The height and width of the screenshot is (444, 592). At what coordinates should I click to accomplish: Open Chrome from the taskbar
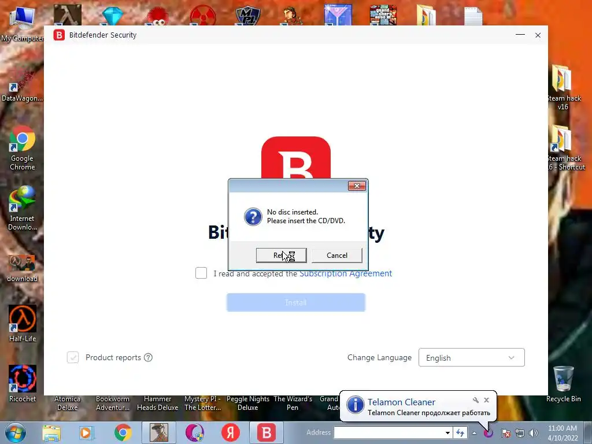pos(123,432)
